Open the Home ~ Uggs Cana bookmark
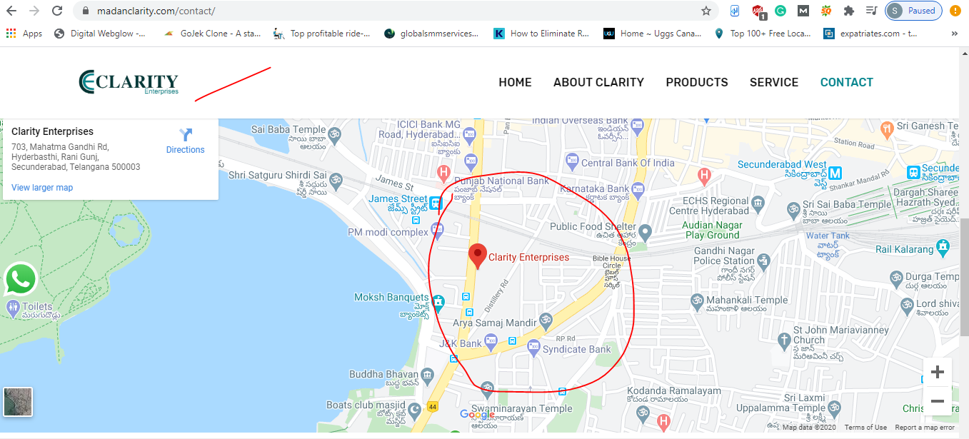Image resolution: width=969 pixels, height=439 pixels. [653, 34]
